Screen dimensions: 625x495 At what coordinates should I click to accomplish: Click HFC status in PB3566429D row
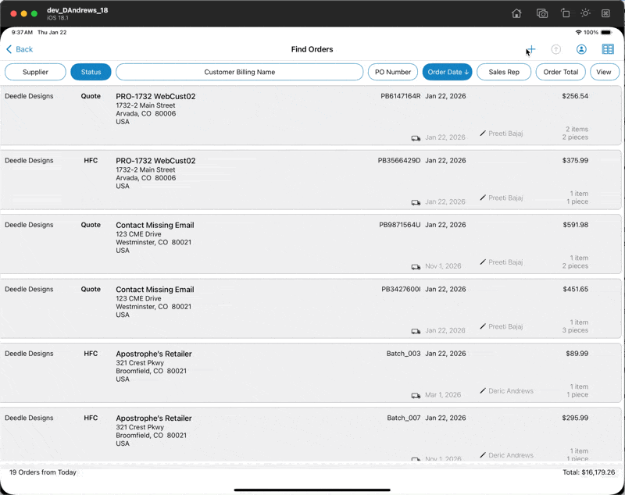[x=91, y=161]
